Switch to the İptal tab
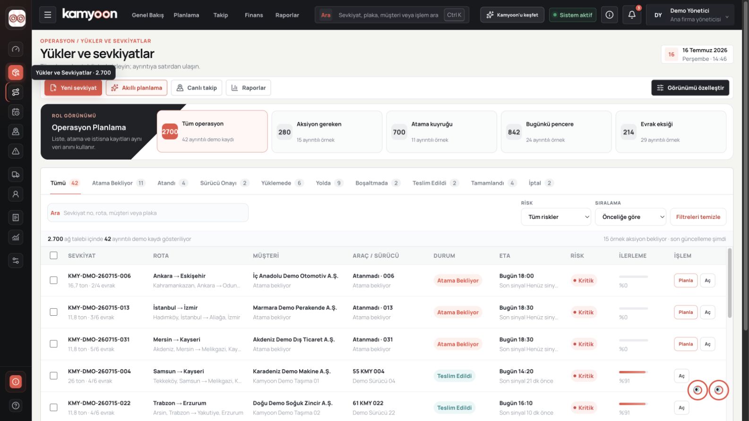The image size is (749, 421). 541,183
